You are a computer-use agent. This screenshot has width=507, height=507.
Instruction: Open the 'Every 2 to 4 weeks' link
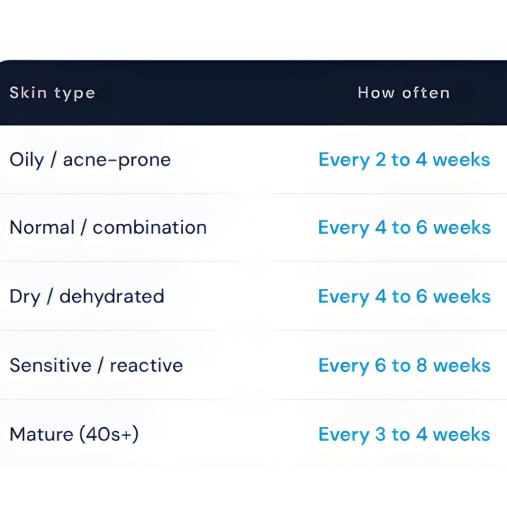(404, 160)
